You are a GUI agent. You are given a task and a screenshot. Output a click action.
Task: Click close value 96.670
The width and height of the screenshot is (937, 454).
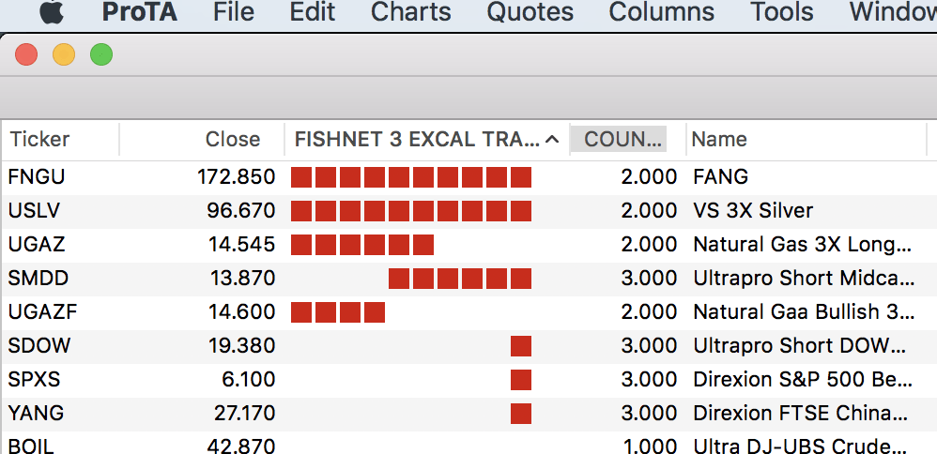(241, 211)
